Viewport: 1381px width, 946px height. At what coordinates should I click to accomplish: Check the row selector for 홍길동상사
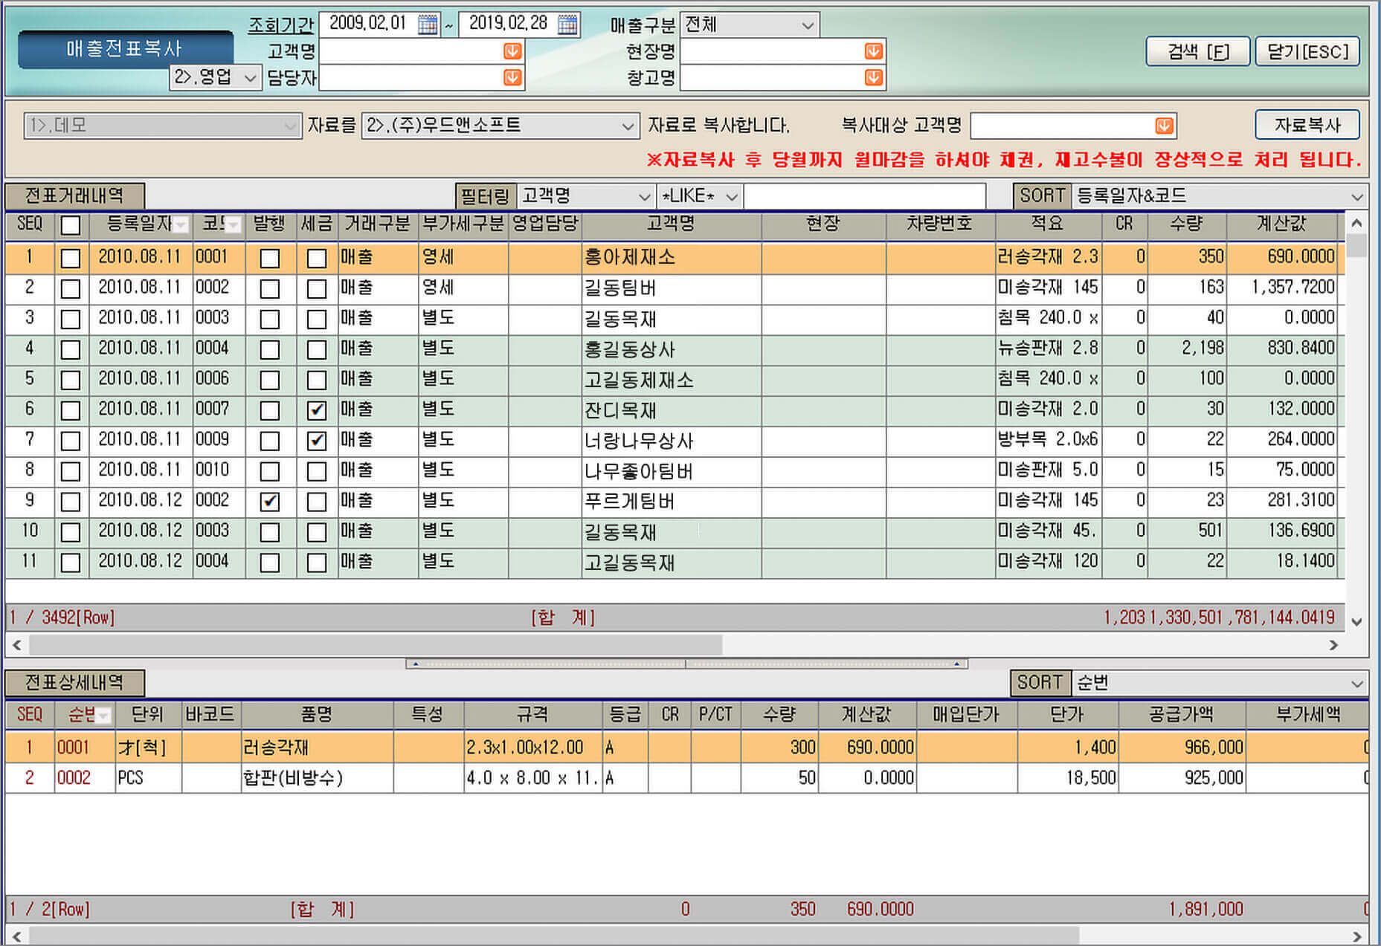pyautogui.click(x=71, y=349)
